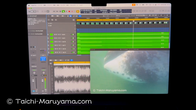Solo track Inst 12
The width and height of the screenshot is (196, 110).
click(x=57, y=49)
